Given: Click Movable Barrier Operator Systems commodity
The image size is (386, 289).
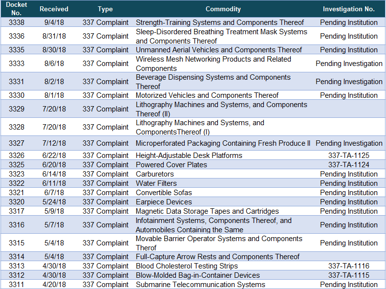Looking at the screenshot, I should (219, 243).
